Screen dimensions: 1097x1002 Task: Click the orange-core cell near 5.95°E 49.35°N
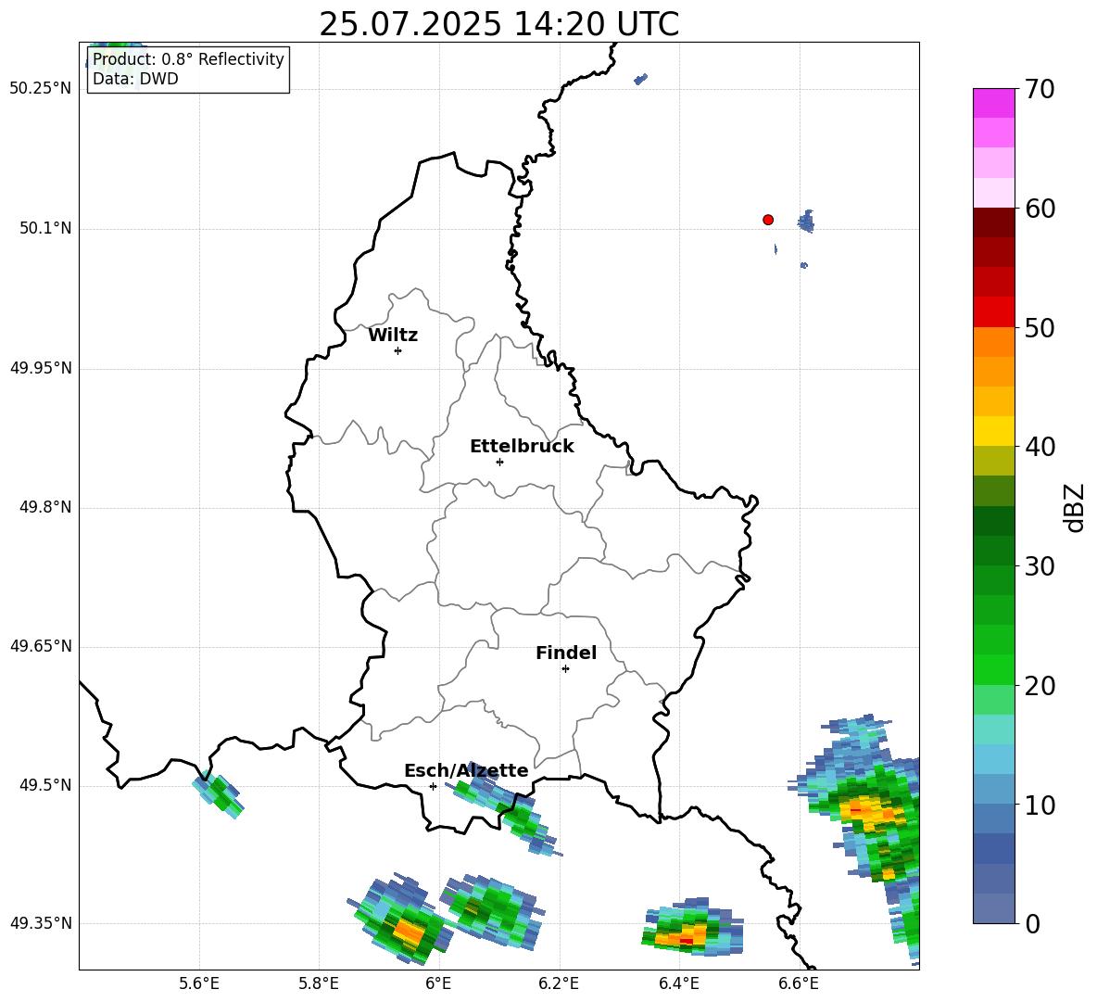click(399, 918)
